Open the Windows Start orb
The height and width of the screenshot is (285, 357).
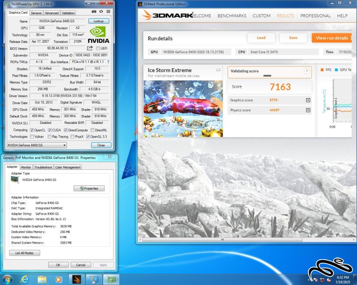coord(7,279)
